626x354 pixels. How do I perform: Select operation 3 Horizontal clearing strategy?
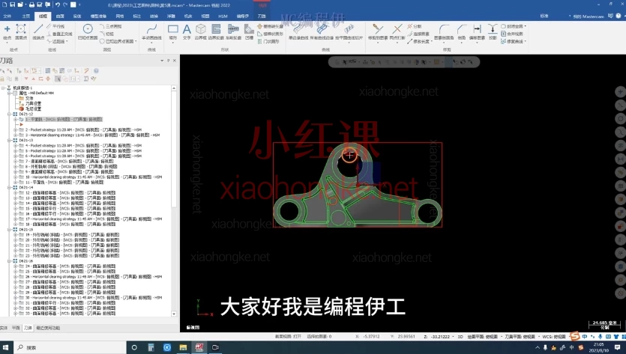pos(93,135)
